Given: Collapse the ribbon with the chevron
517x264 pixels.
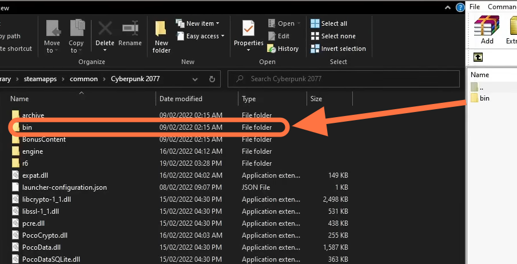Looking at the screenshot, I should point(447,7).
